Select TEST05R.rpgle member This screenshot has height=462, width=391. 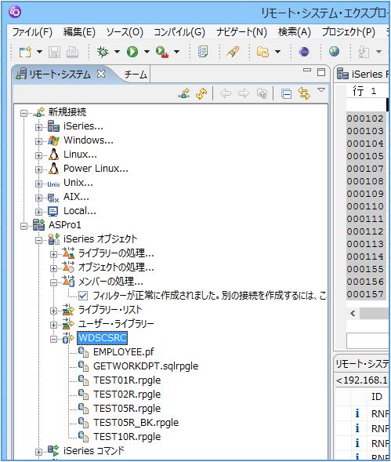127,409
